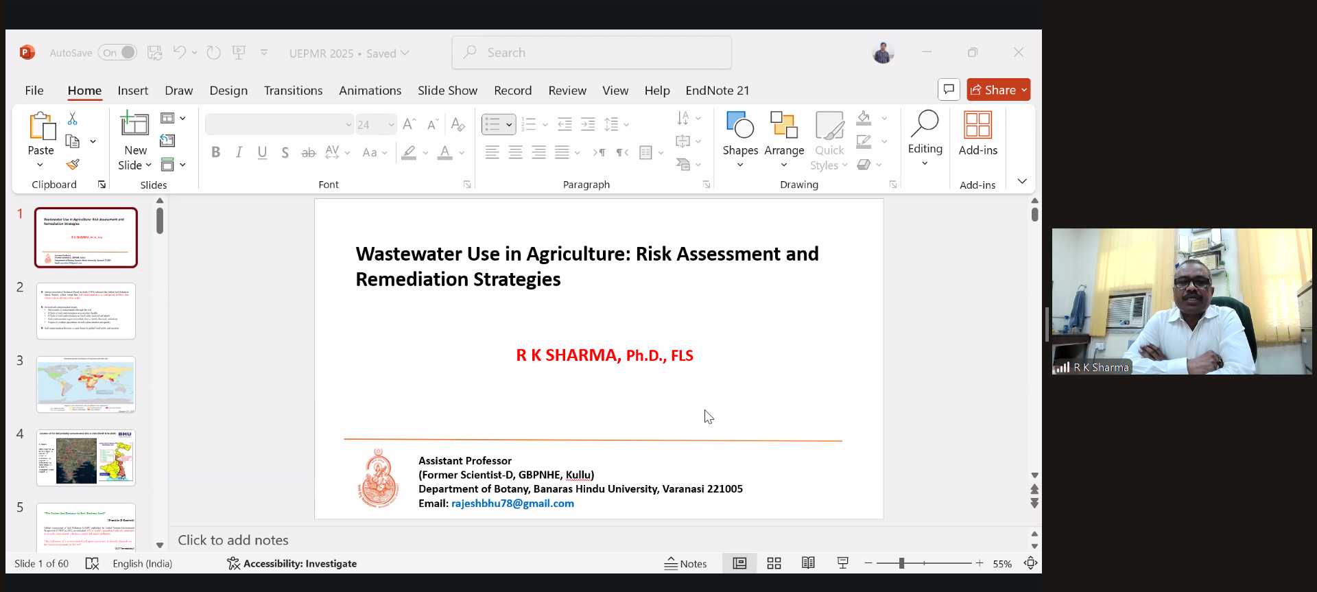Click the Shapes gallery icon
1317x592 pixels.
pos(739,127)
